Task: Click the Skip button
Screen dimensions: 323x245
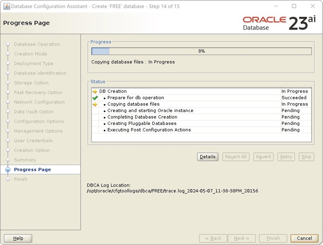Action: pyautogui.click(x=306, y=157)
